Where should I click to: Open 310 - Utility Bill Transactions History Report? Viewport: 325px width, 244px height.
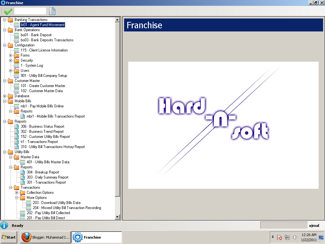click(53, 147)
